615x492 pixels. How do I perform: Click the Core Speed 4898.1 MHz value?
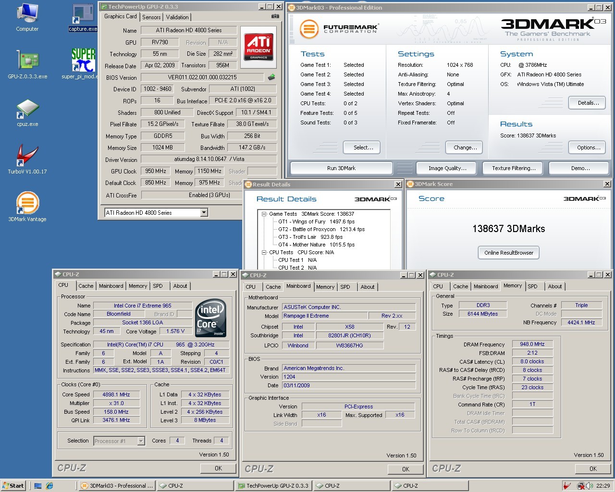point(116,394)
